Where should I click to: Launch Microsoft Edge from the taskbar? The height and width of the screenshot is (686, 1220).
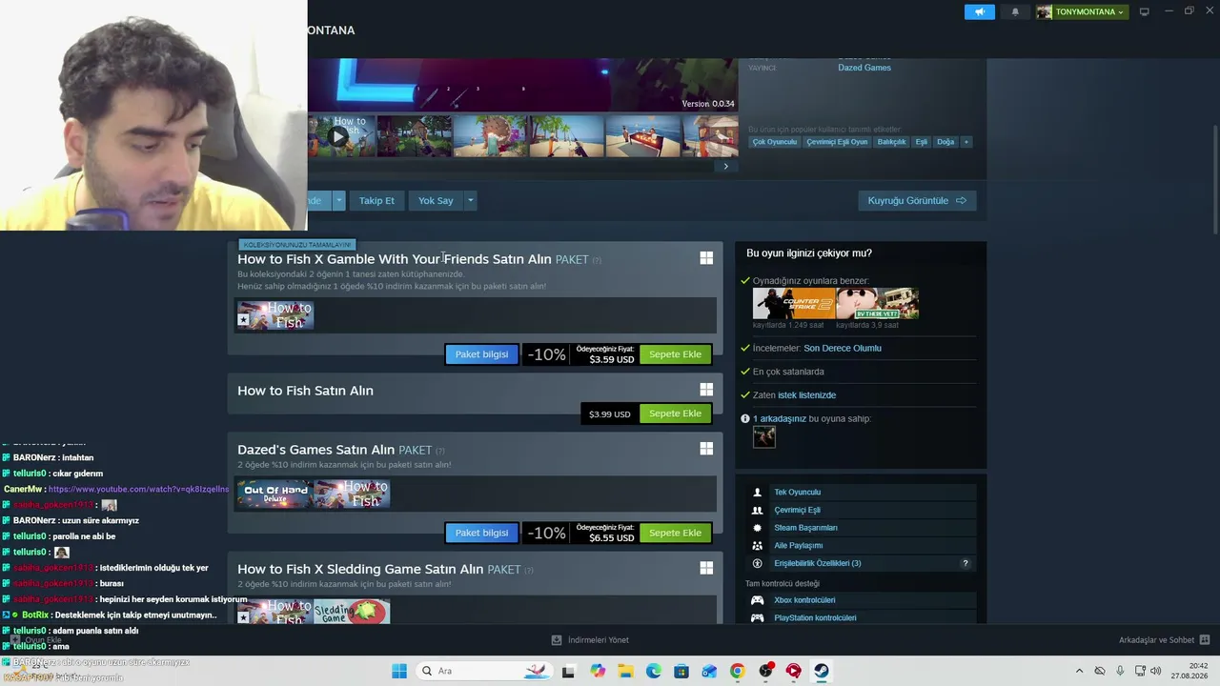pos(654,671)
